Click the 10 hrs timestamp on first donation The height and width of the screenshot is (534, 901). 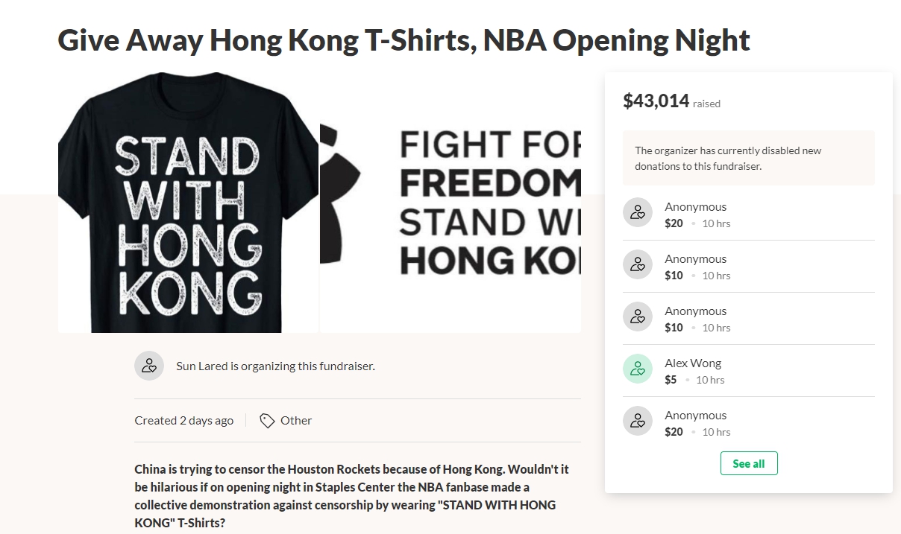pos(716,223)
